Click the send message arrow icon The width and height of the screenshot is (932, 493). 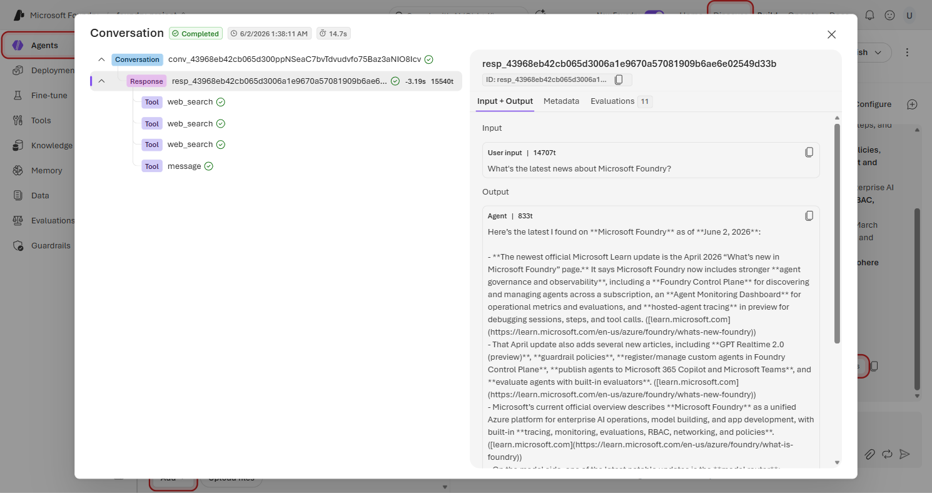(x=904, y=454)
